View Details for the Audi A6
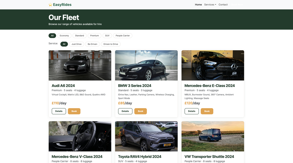293x163 pixels. (x=59, y=111)
